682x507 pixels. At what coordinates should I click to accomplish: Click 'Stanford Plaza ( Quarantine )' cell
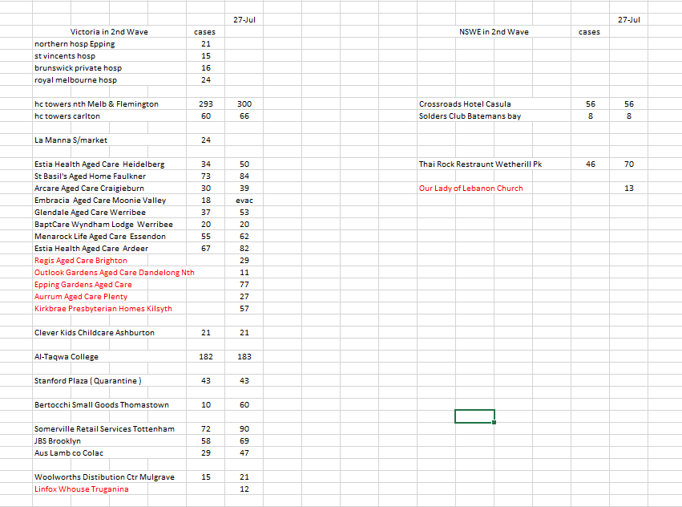click(88, 381)
